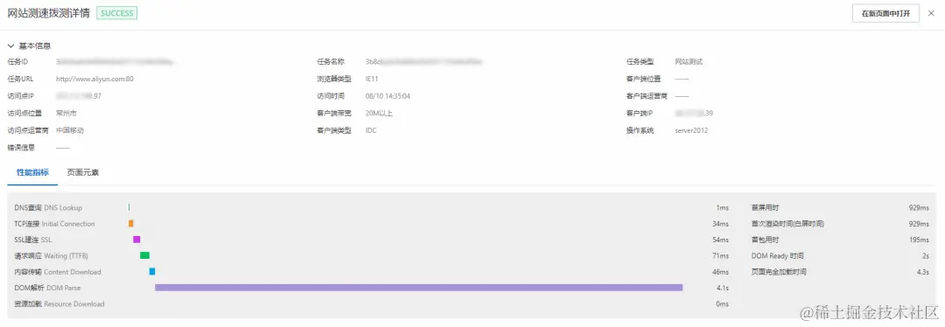Switch to the 页面元素 tab
945x327 pixels.
[82, 173]
